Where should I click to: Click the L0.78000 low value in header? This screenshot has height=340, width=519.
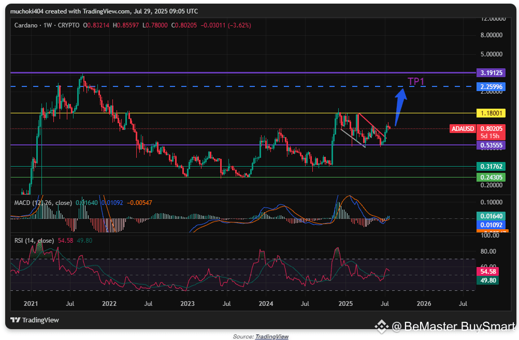[155, 25]
